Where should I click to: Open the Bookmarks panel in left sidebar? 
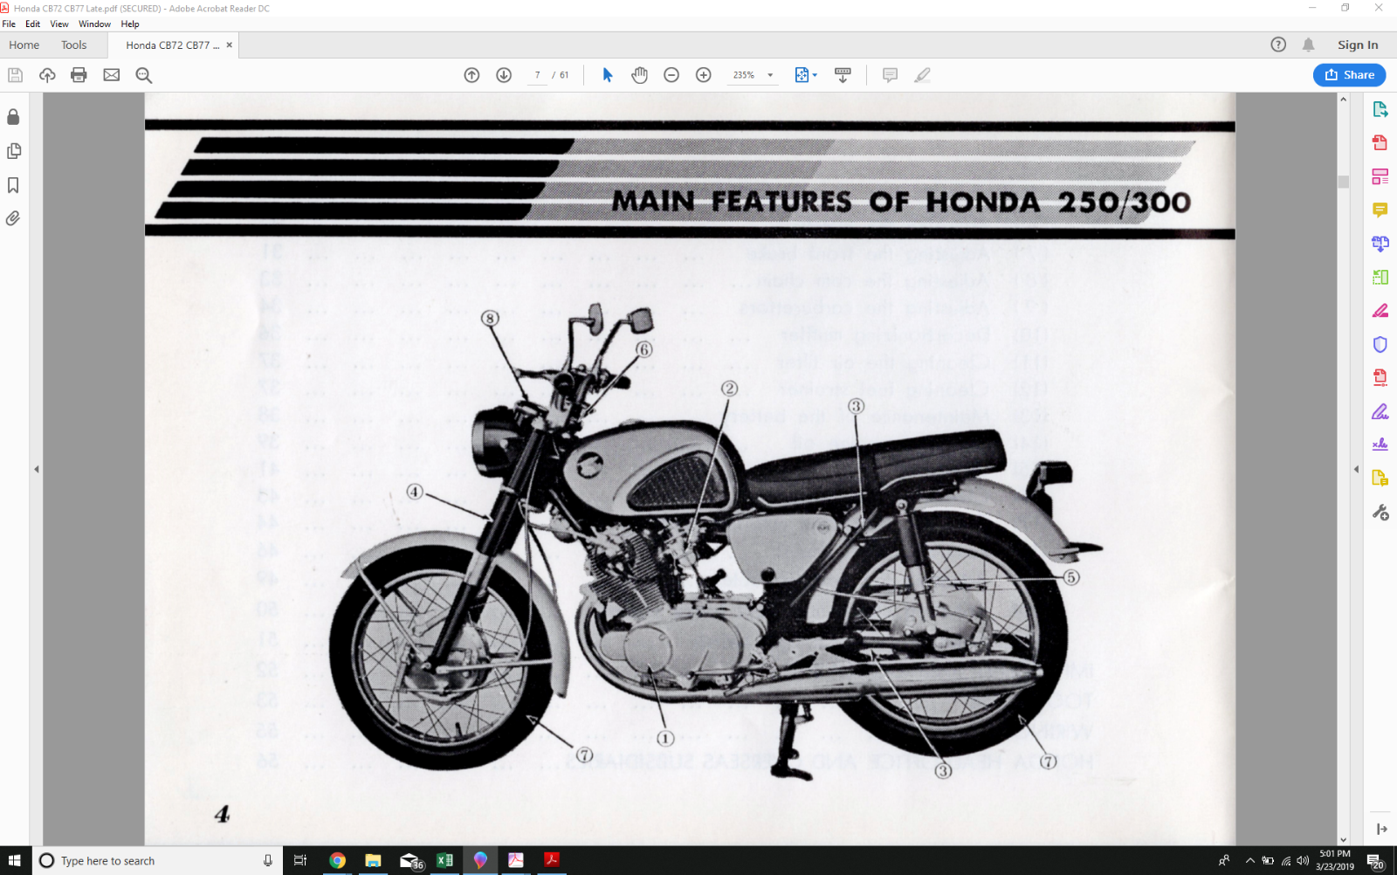pos(13,185)
